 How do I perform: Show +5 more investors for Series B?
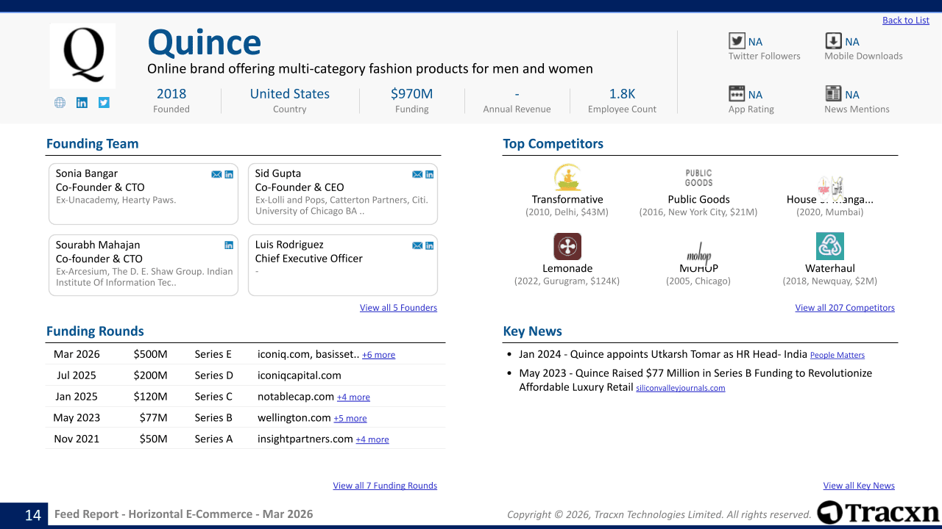pyautogui.click(x=350, y=419)
